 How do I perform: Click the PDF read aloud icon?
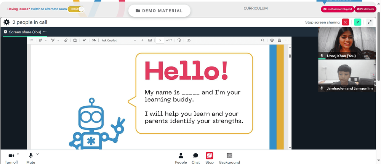click(85, 40)
